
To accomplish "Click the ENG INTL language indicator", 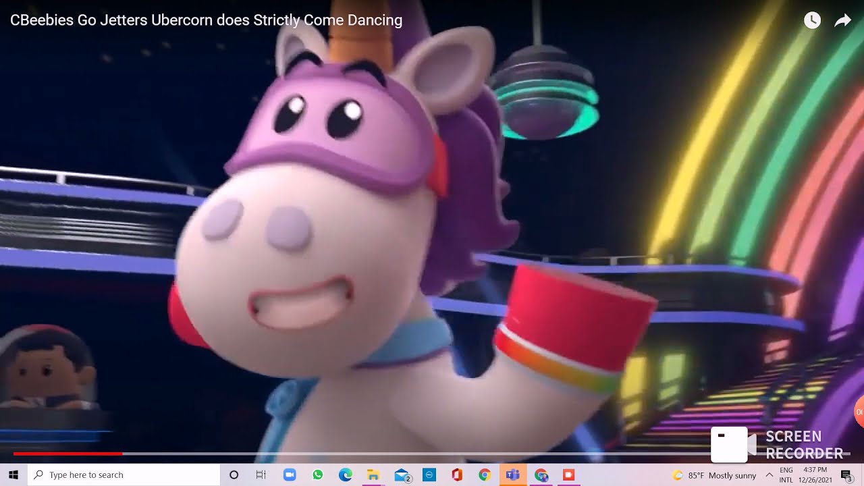I will pos(786,475).
